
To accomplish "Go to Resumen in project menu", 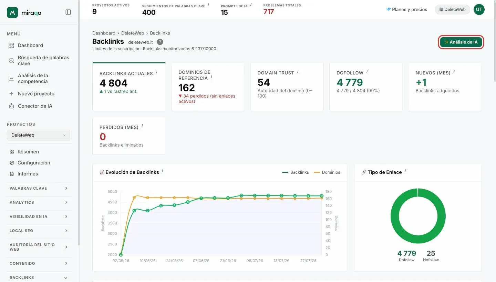I will 28,152.
